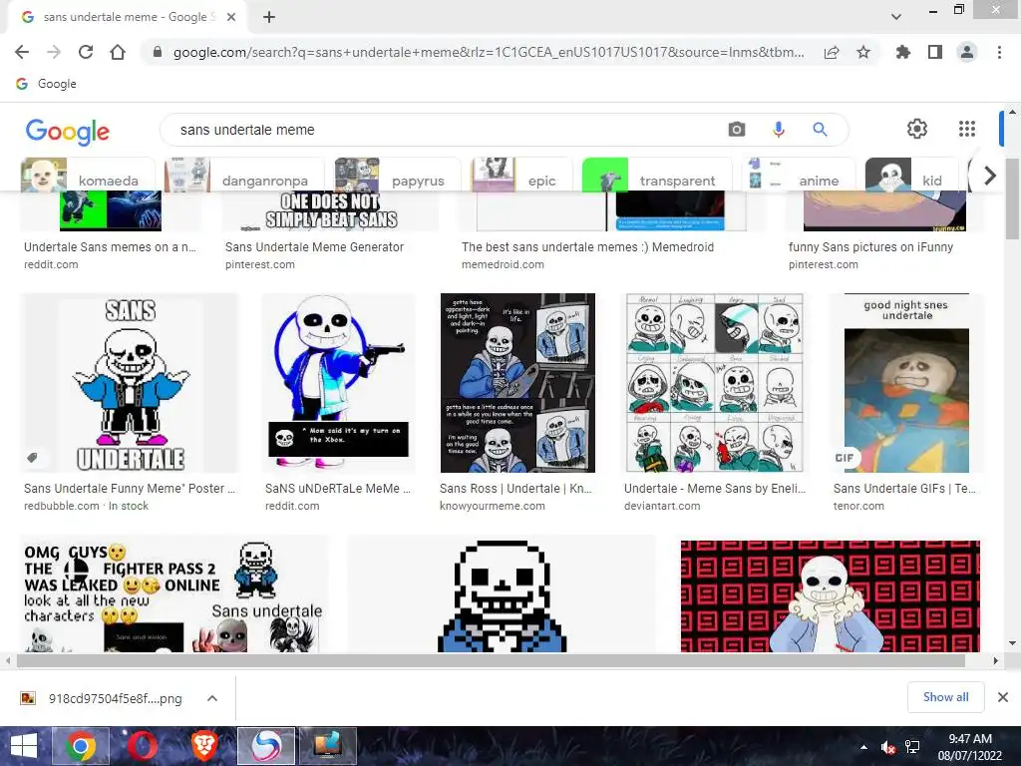1021x766 pixels.
Task: Open Sans on red pattern thumbnail
Action: [x=831, y=595]
